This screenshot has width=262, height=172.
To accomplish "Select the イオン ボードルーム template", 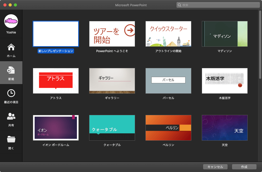I will pyautogui.click(x=56, y=128).
